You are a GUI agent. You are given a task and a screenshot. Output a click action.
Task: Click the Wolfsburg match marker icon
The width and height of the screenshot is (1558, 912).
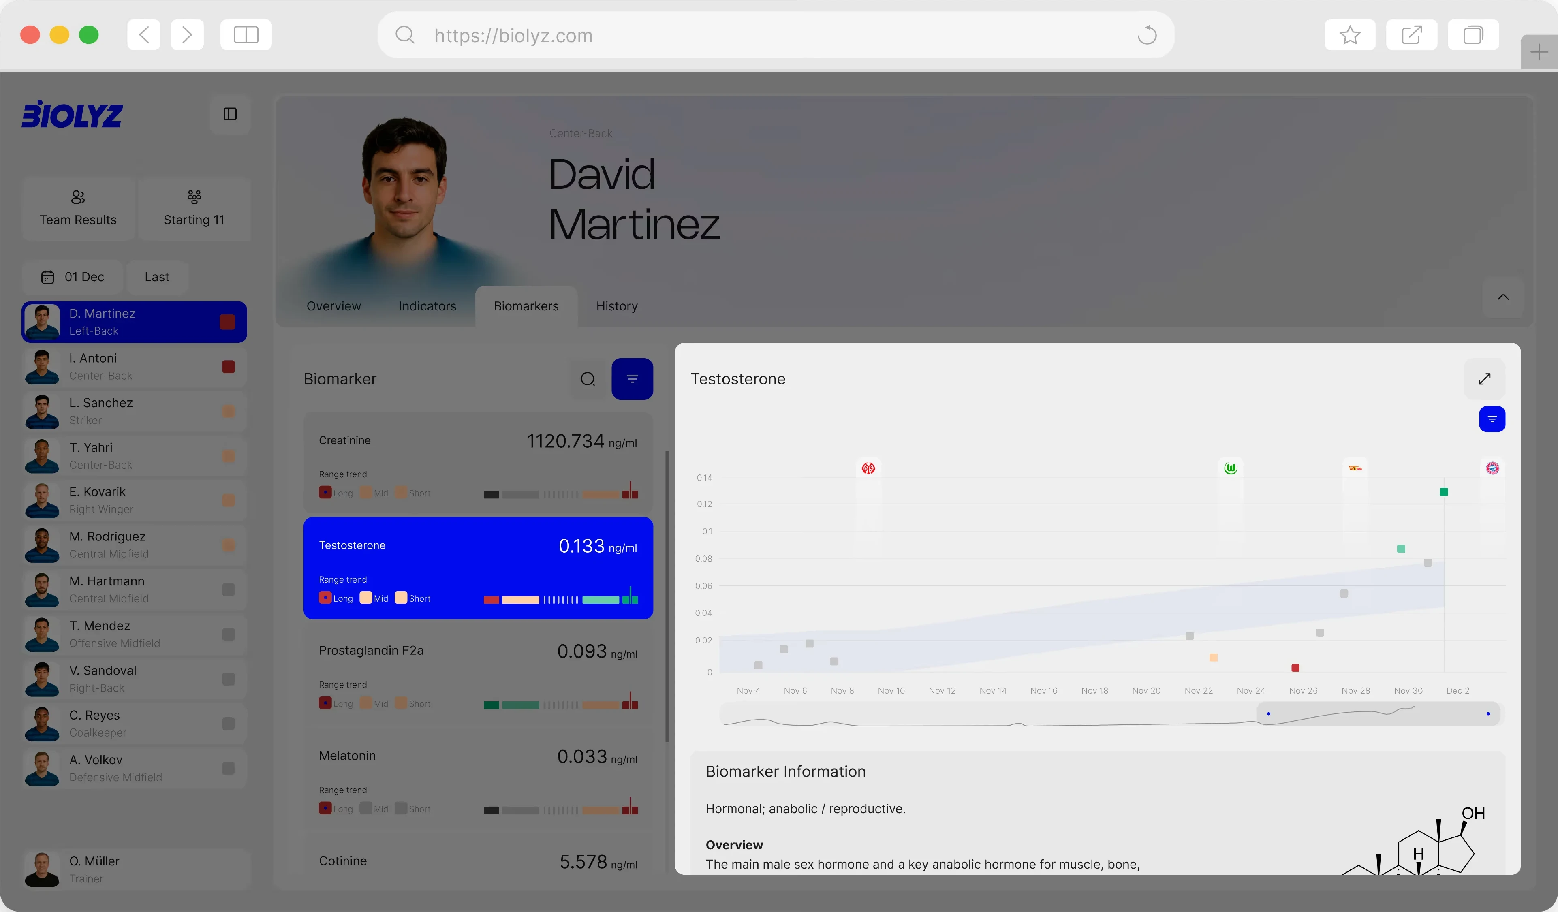tap(1230, 468)
